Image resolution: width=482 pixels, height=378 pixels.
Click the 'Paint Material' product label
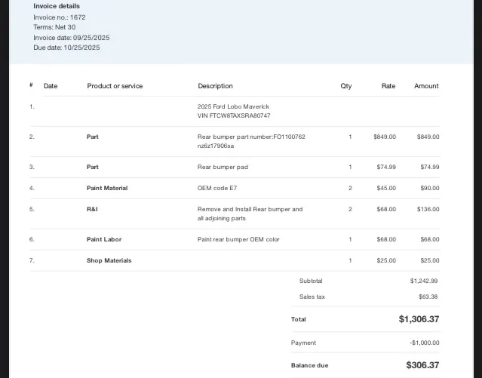tap(107, 188)
